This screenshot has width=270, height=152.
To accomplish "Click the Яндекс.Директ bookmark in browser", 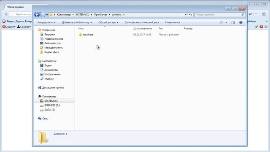I will coord(17,22).
